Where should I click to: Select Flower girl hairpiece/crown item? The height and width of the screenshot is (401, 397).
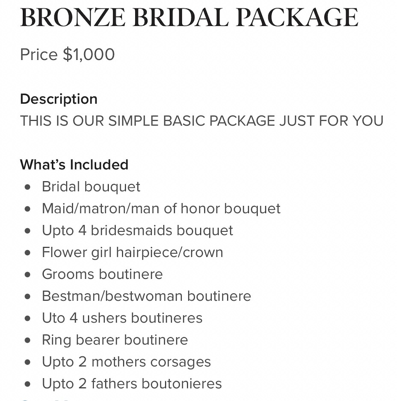coord(133,252)
